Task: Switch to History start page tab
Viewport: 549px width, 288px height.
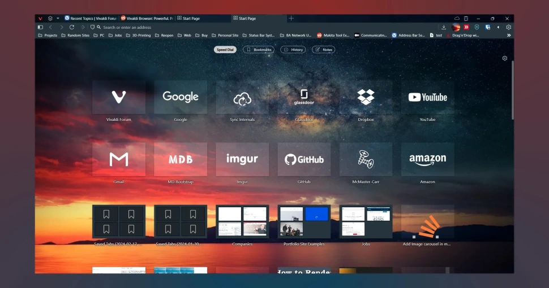Action: (293, 50)
